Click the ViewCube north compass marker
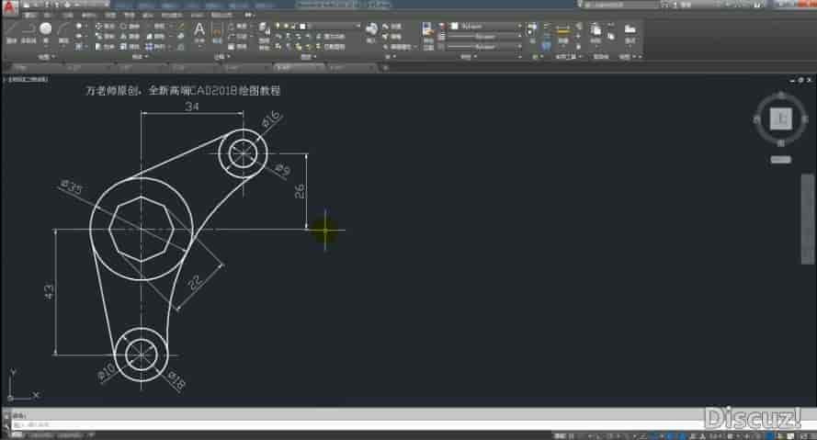Viewport: 817px width, 440px height. pyautogui.click(x=780, y=95)
